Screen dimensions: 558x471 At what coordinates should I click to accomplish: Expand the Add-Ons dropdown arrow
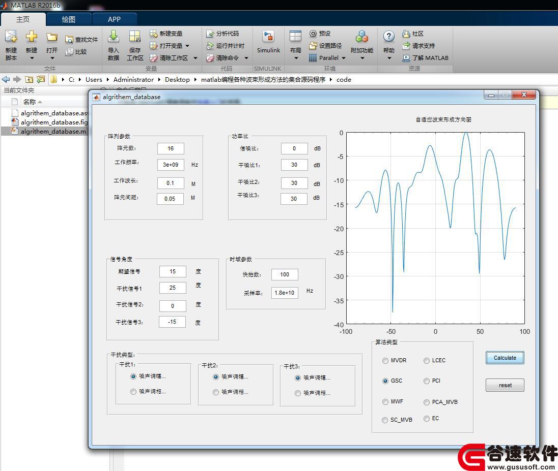[362, 58]
